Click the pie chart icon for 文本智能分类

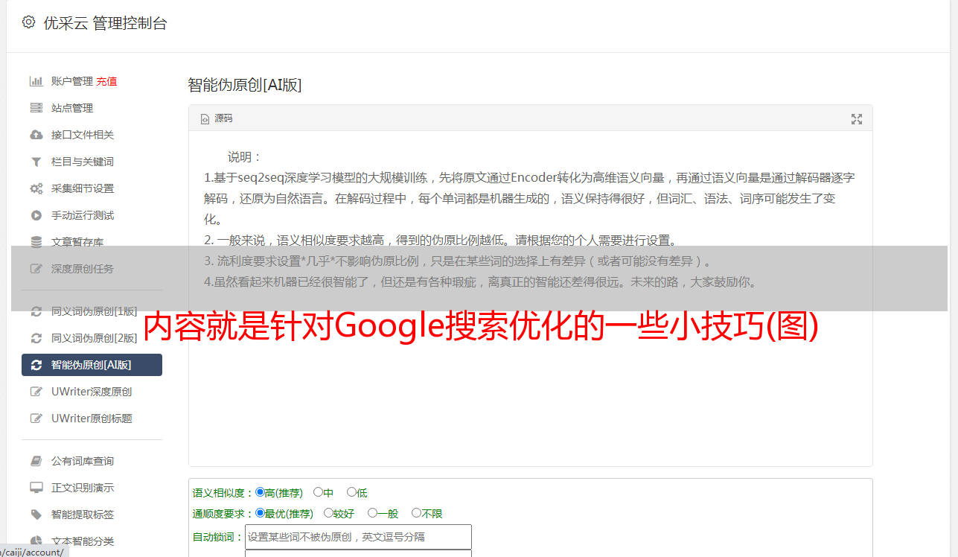pos(36,541)
